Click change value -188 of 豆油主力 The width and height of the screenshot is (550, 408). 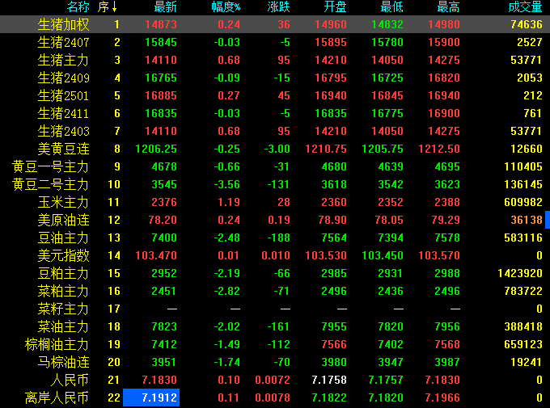tap(279, 238)
